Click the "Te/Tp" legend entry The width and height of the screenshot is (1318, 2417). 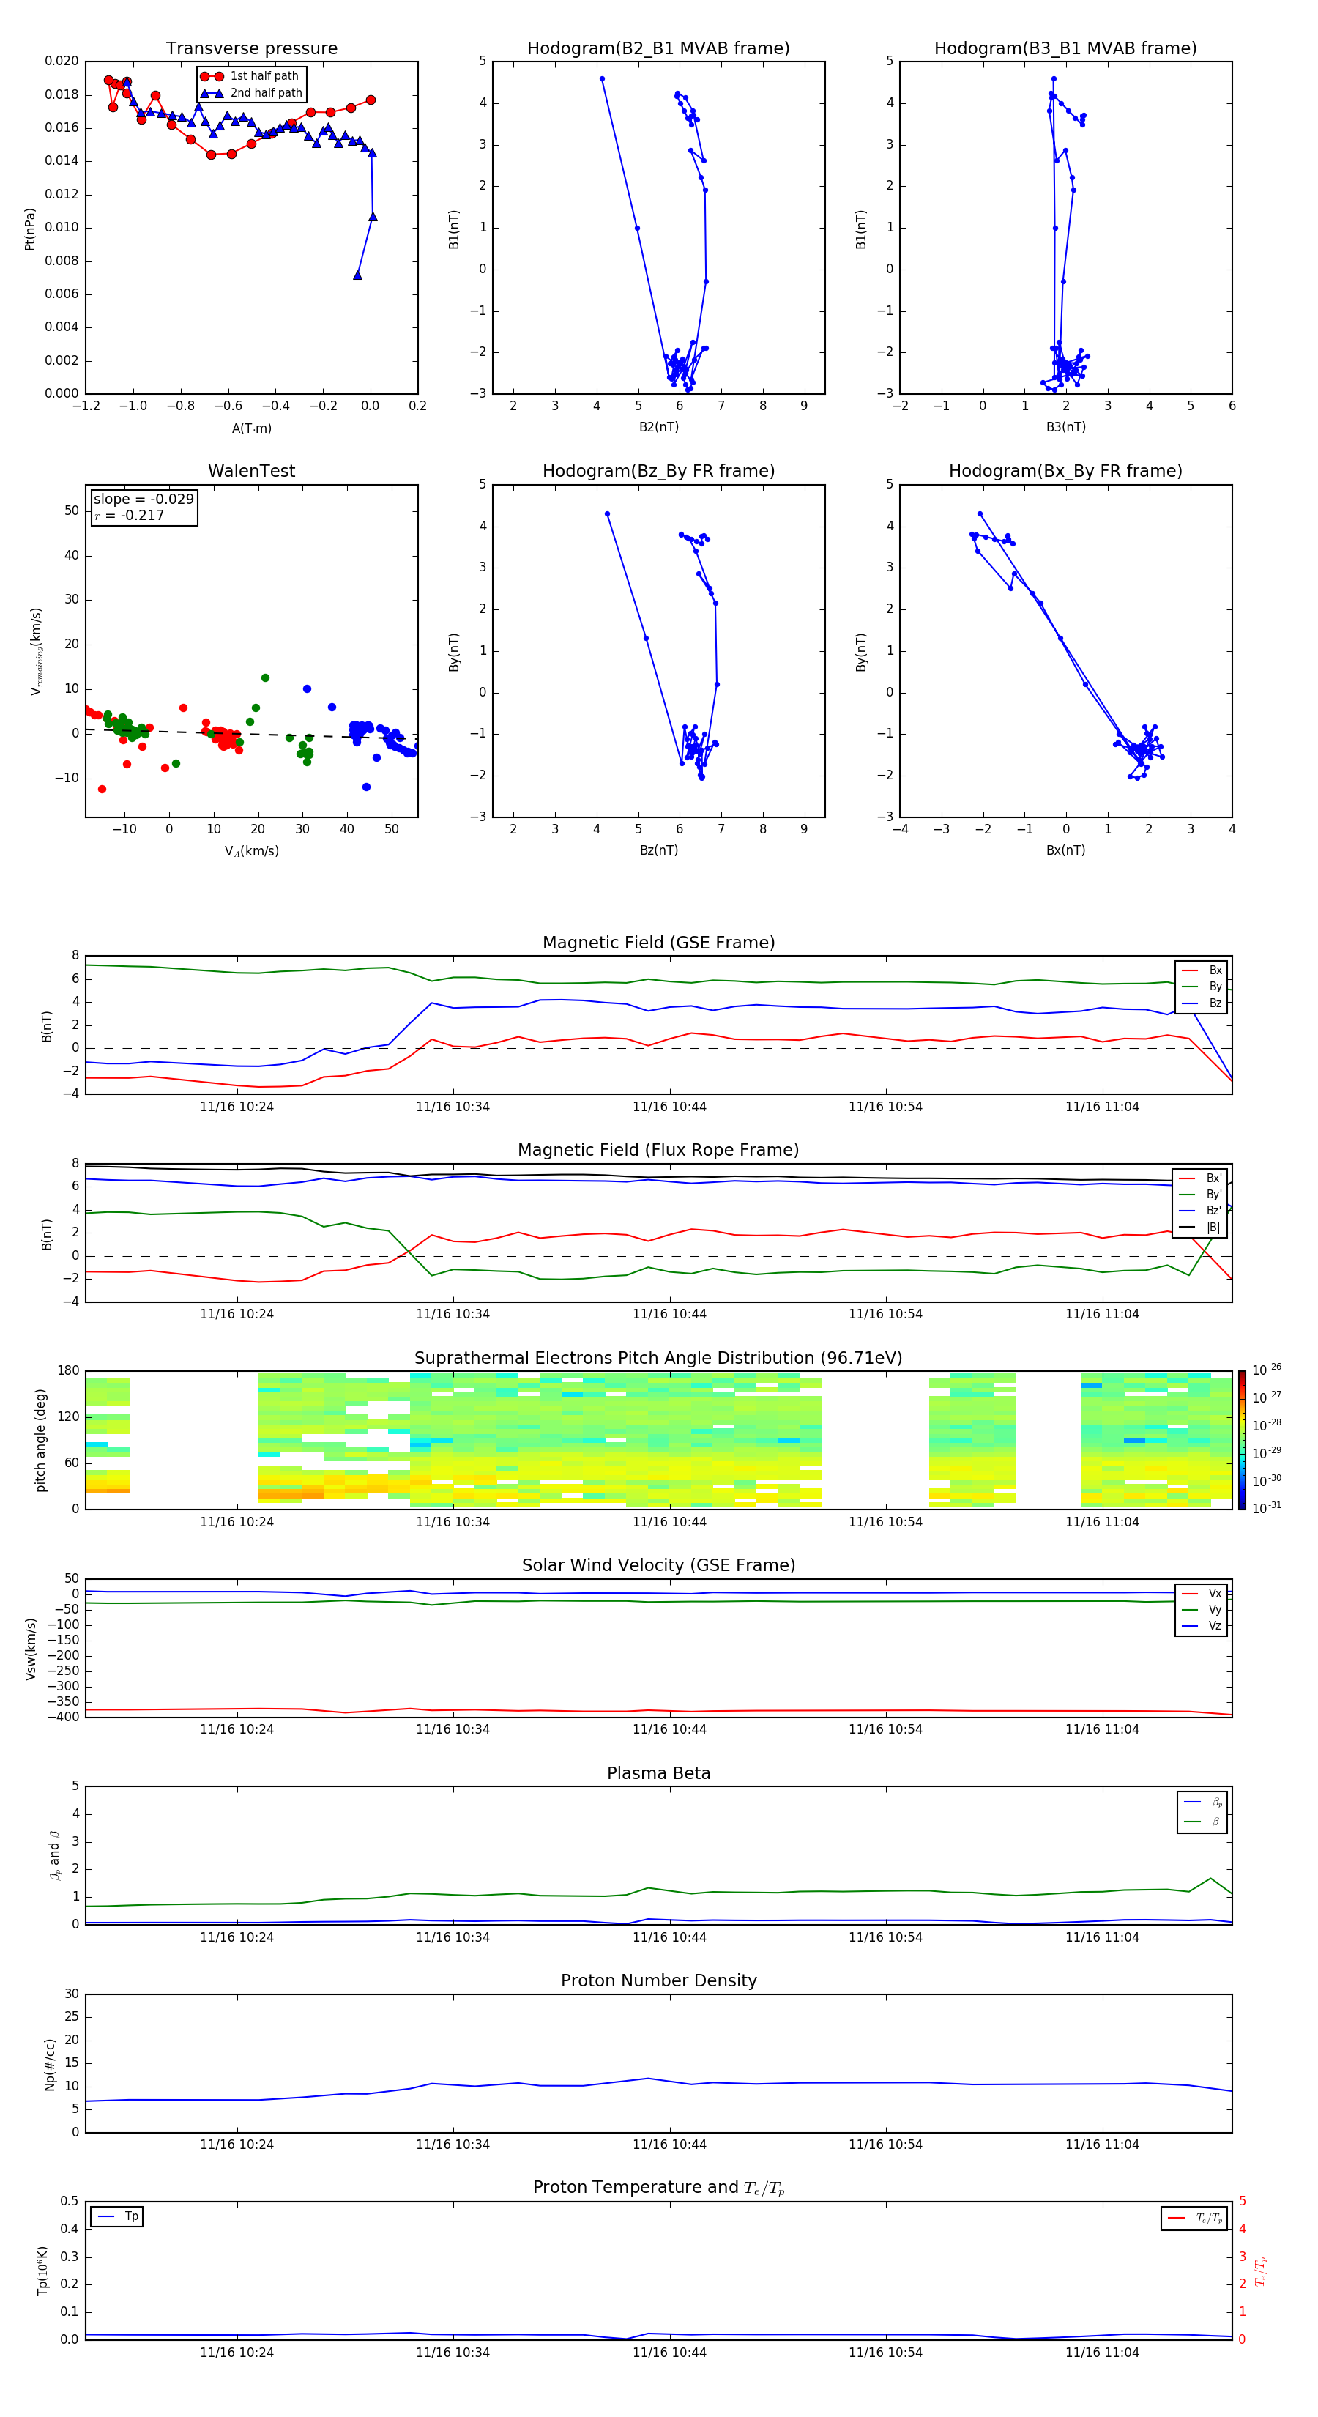tap(1195, 2218)
